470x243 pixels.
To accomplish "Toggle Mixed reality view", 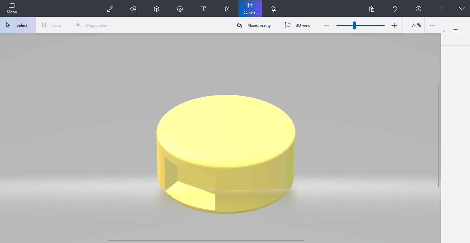I will (x=254, y=25).
